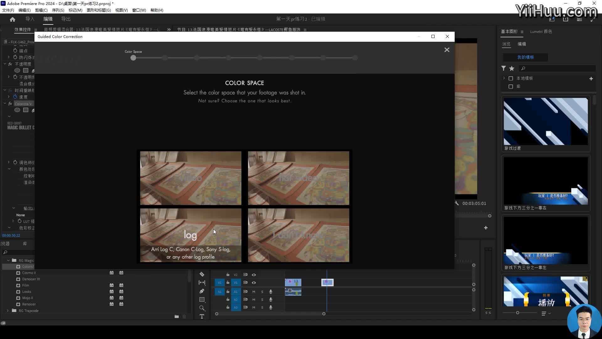Click the template search field in Essential Graphics

[x=557, y=68]
